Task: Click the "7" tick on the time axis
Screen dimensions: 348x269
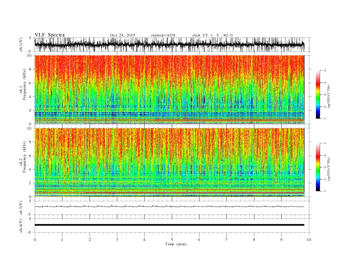Action: tap(227, 240)
